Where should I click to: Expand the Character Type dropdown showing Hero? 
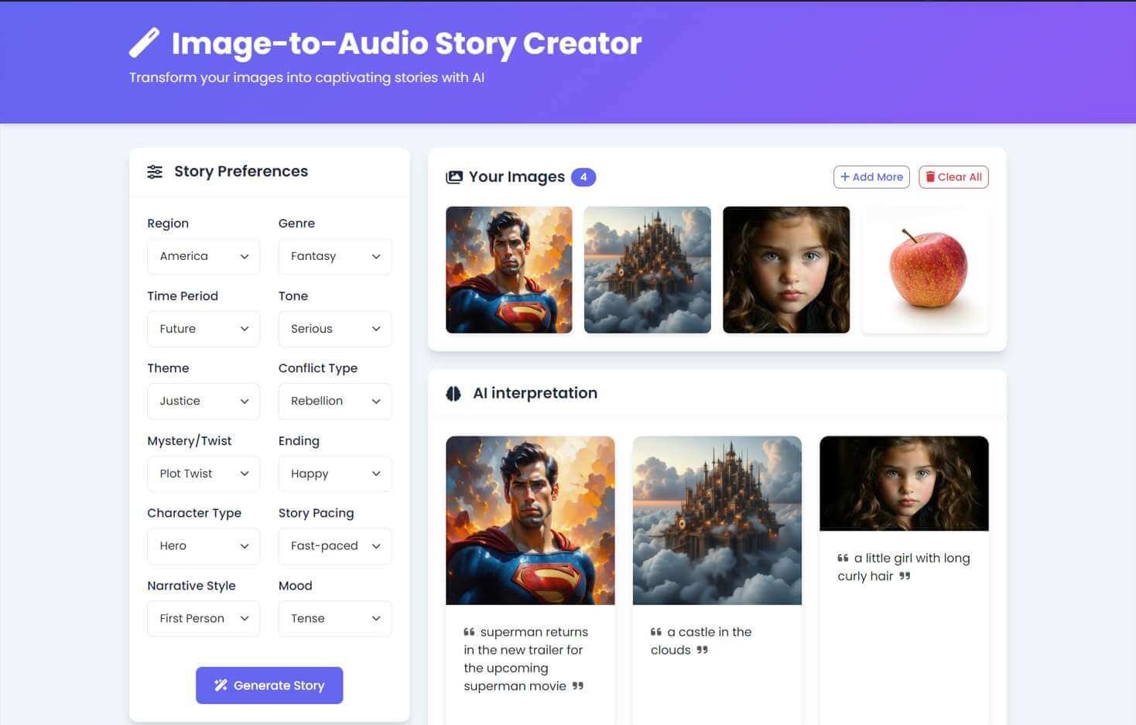(x=204, y=545)
